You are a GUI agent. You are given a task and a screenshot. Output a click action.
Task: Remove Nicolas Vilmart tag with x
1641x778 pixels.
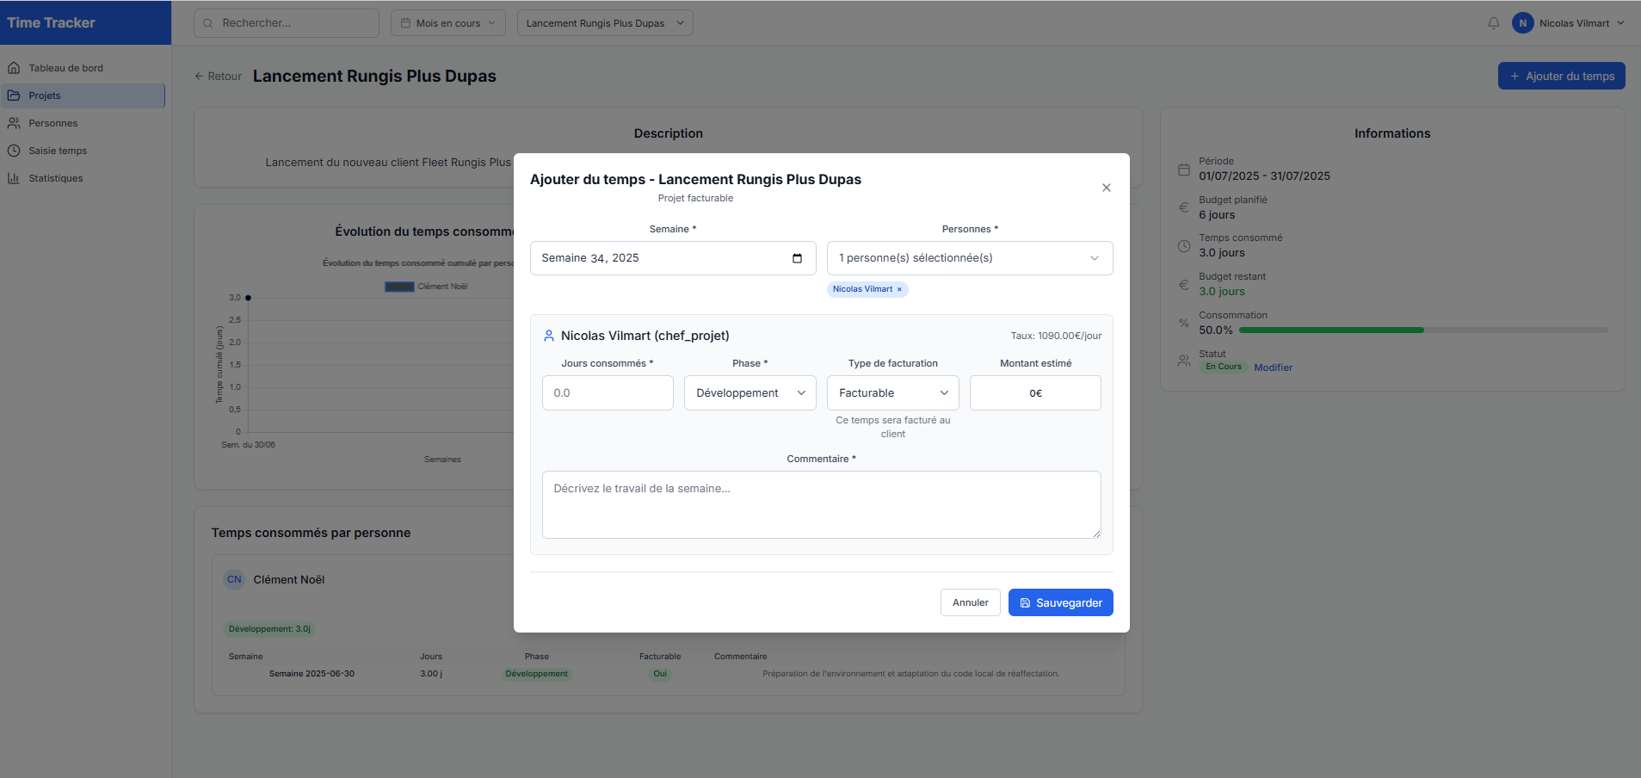click(x=899, y=290)
